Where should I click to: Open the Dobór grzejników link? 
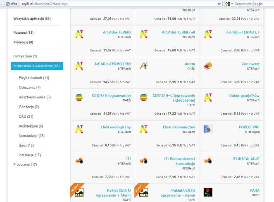click(x=244, y=95)
